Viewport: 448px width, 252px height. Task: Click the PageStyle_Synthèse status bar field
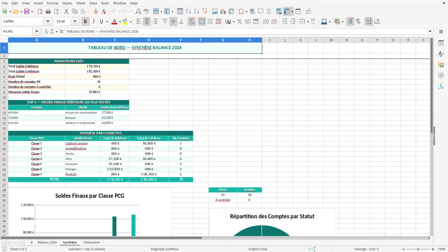click(x=164, y=249)
